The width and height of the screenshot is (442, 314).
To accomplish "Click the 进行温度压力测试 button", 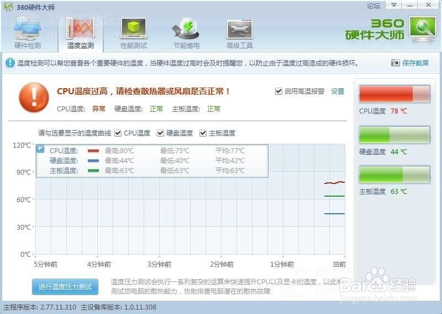I will (65, 287).
